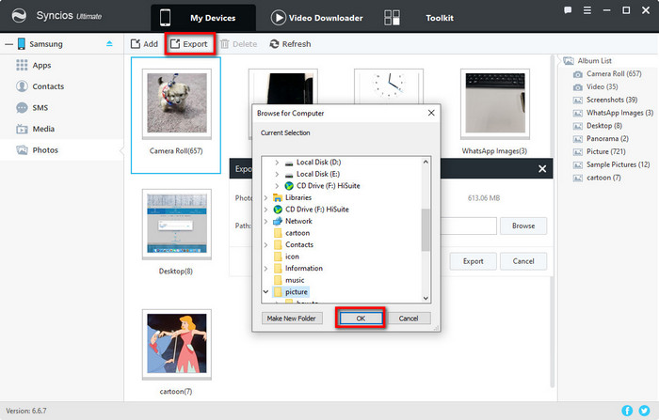659x420 pixels.
Task: Select the picture folder in tree
Action: (296, 291)
